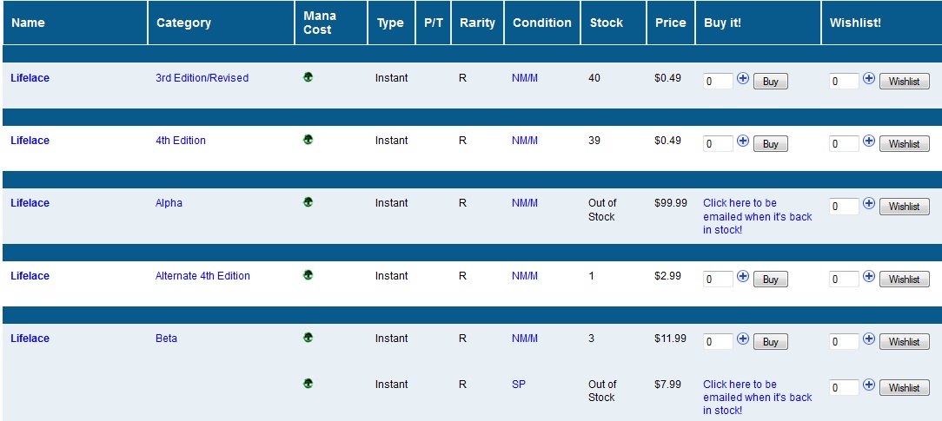Open the Alternate 4th Edition category link
Image resolution: width=942 pixels, height=421 pixels.
coord(202,276)
